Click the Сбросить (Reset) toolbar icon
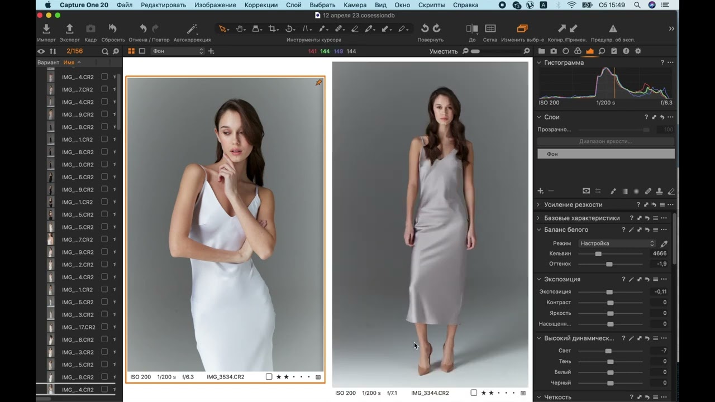Image resolution: width=715 pixels, height=402 pixels. [x=113, y=28]
